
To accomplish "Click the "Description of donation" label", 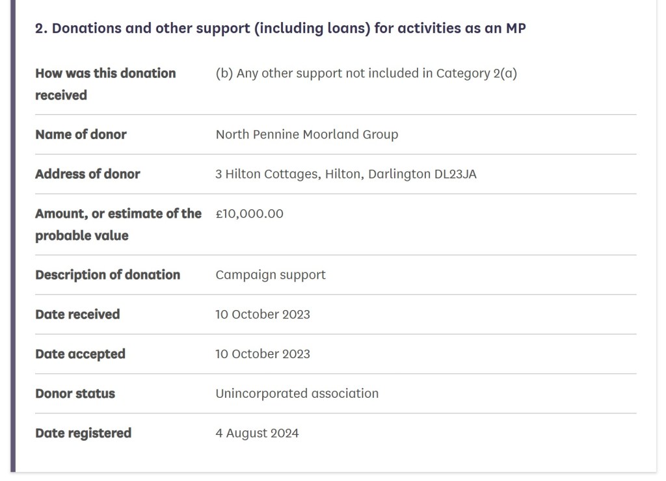I will (x=107, y=275).
